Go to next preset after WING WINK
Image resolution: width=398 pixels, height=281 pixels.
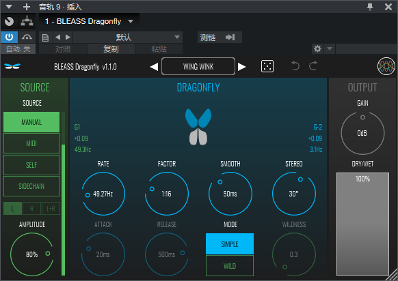coord(242,67)
